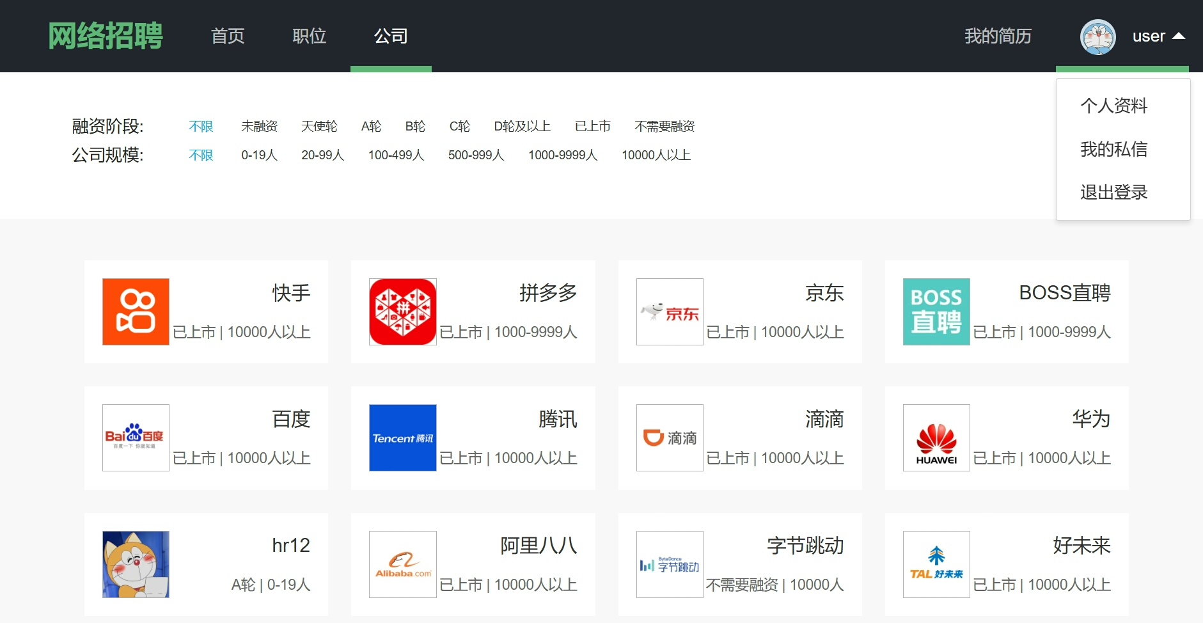The image size is (1203, 623).
Task: Click '已上市 | 10000人以上' on 华为 card
Action: coord(1042,458)
